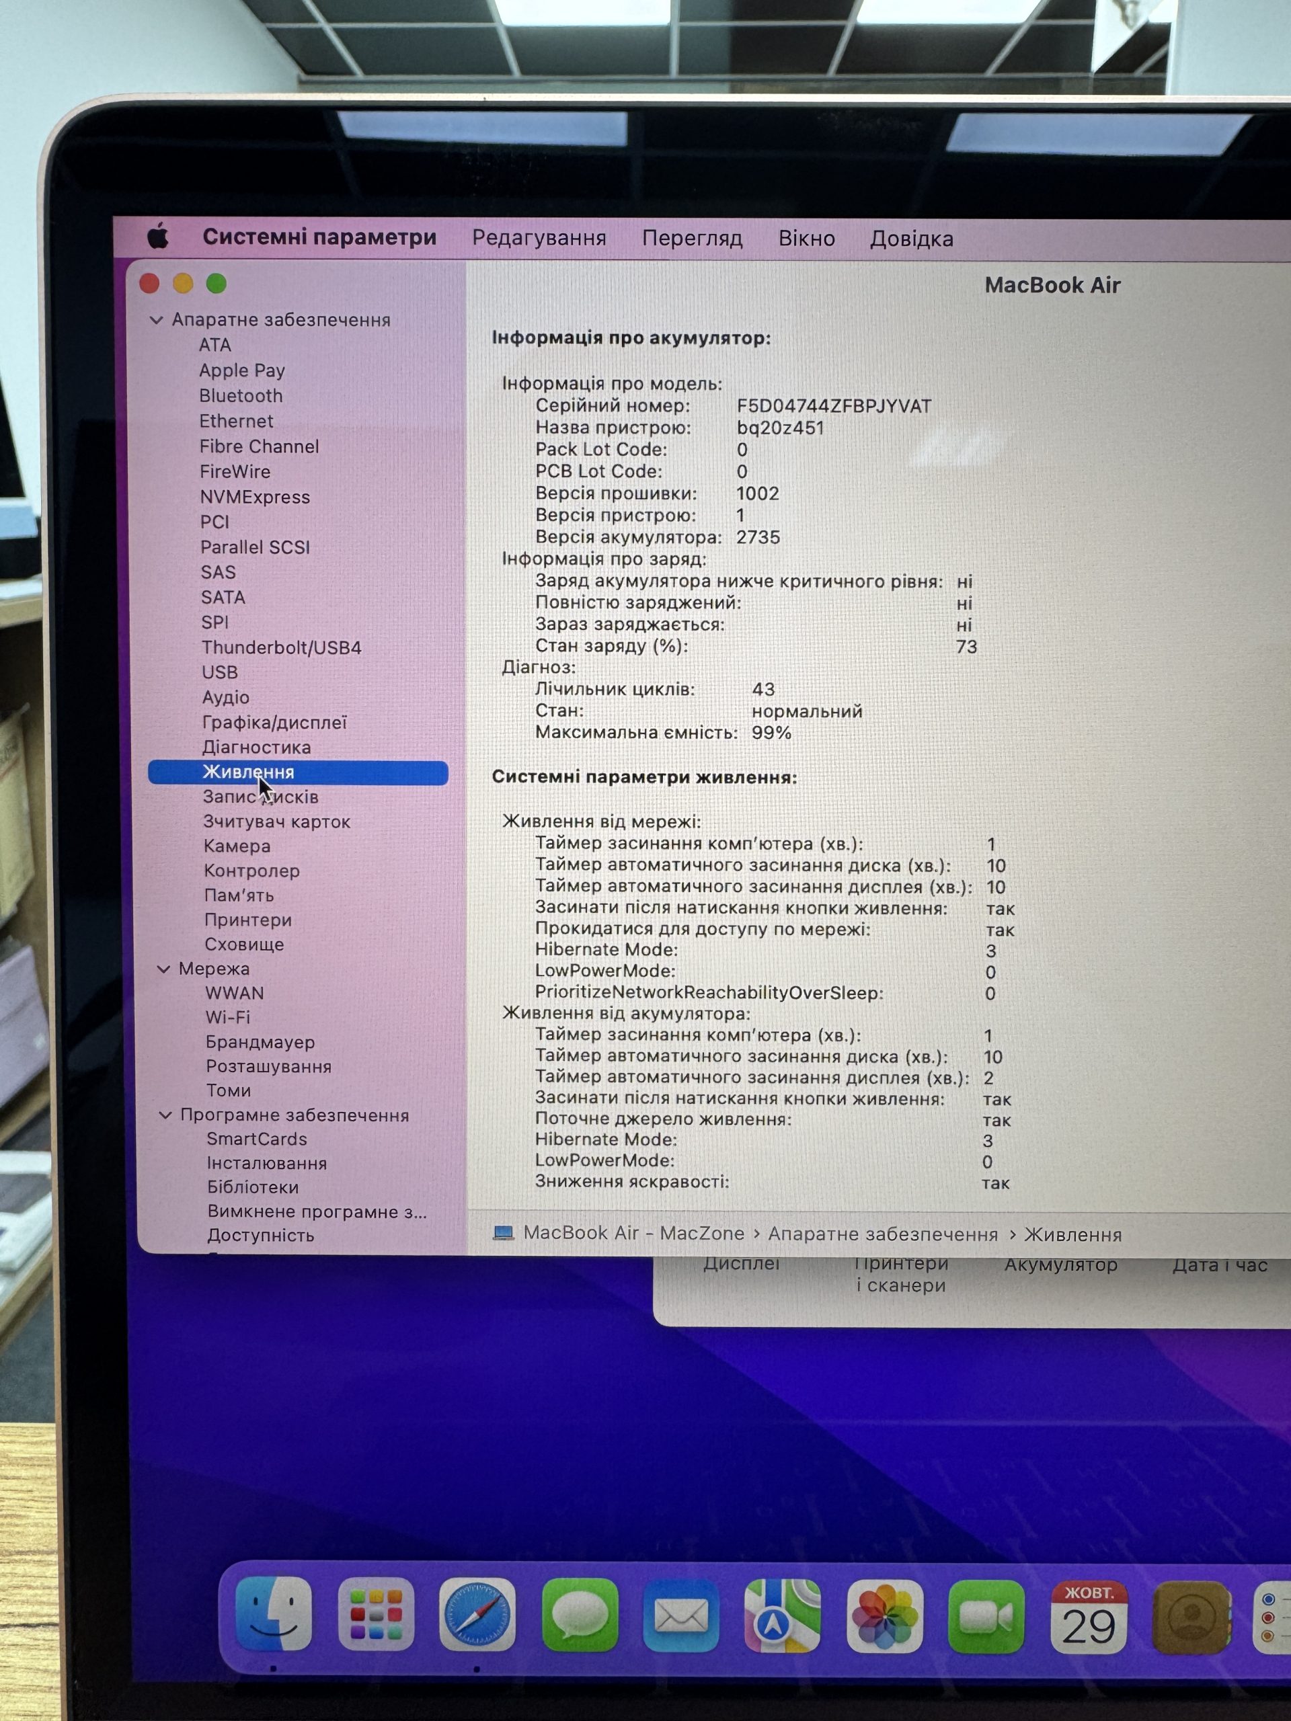The width and height of the screenshot is (1291, 1721).
Task: Select Томи in the sidebar
Action: [229, 1090]
